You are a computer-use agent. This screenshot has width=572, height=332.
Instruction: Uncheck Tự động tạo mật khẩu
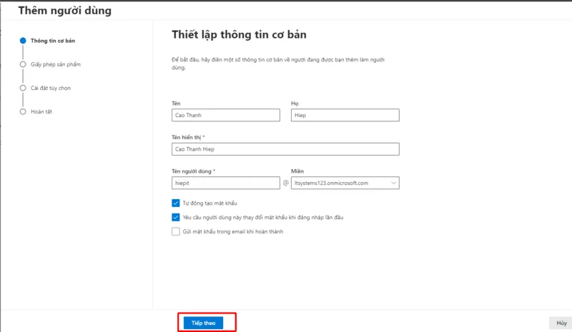(x=176, y=203)
